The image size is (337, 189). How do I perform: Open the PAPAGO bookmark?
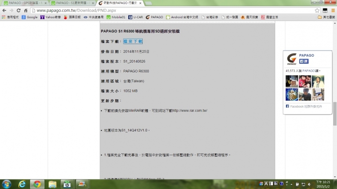pos(154,17)
